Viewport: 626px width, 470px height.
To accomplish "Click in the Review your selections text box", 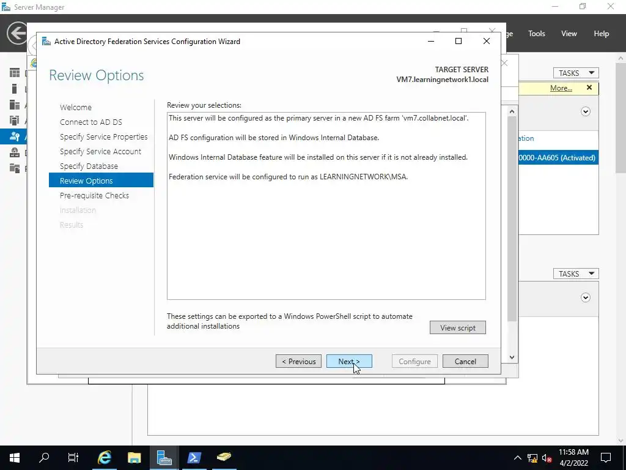I will (326, 206).
